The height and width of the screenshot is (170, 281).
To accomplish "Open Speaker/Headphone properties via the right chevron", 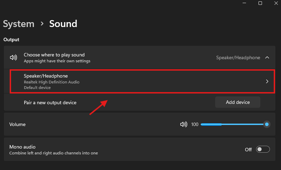I will 267,82.
